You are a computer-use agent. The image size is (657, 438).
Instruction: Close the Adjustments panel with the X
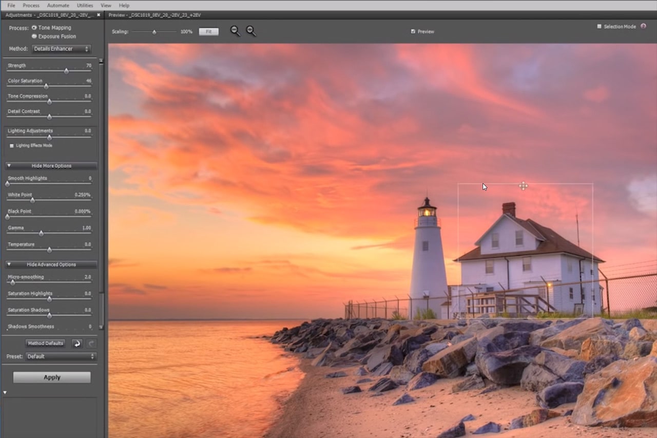(99, 15)
